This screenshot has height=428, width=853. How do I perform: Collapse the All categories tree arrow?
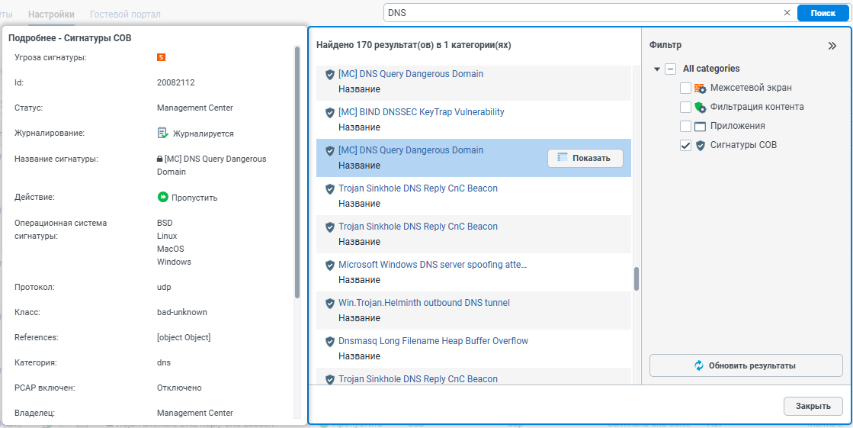click(657, 69)
